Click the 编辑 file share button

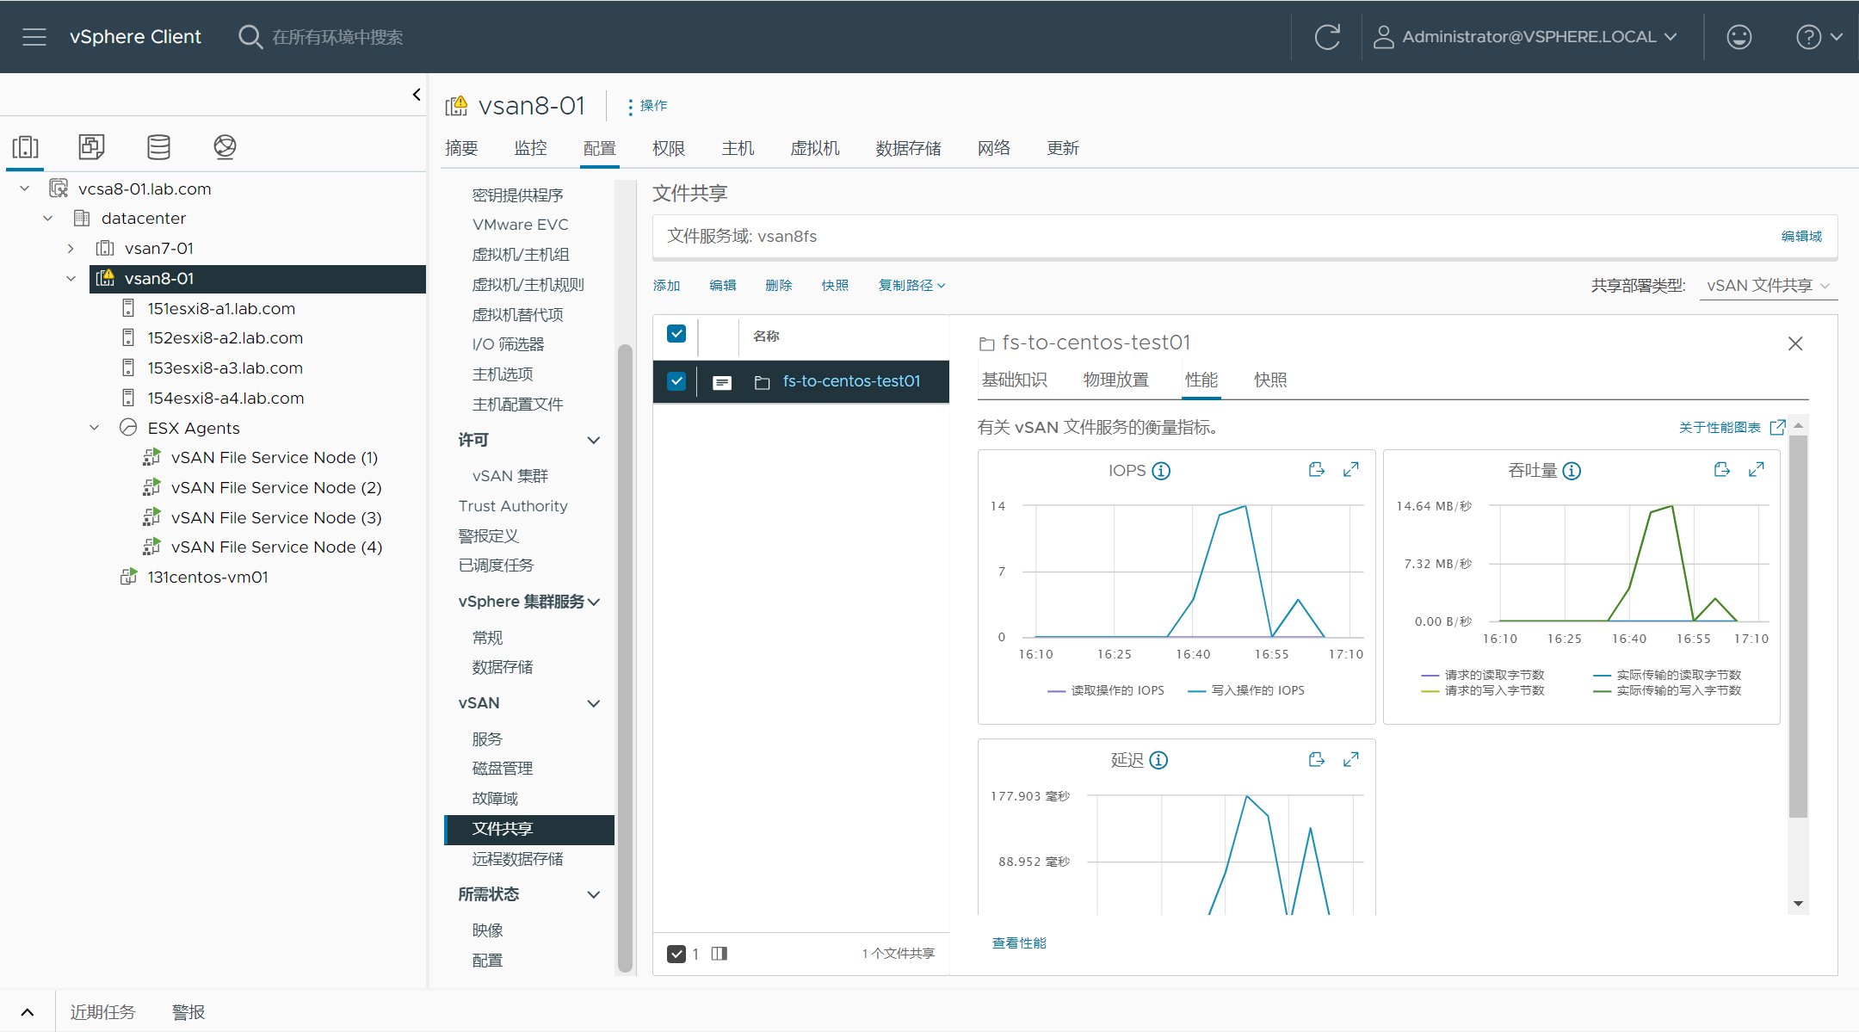pyautogui.click(x=722, y=286)
